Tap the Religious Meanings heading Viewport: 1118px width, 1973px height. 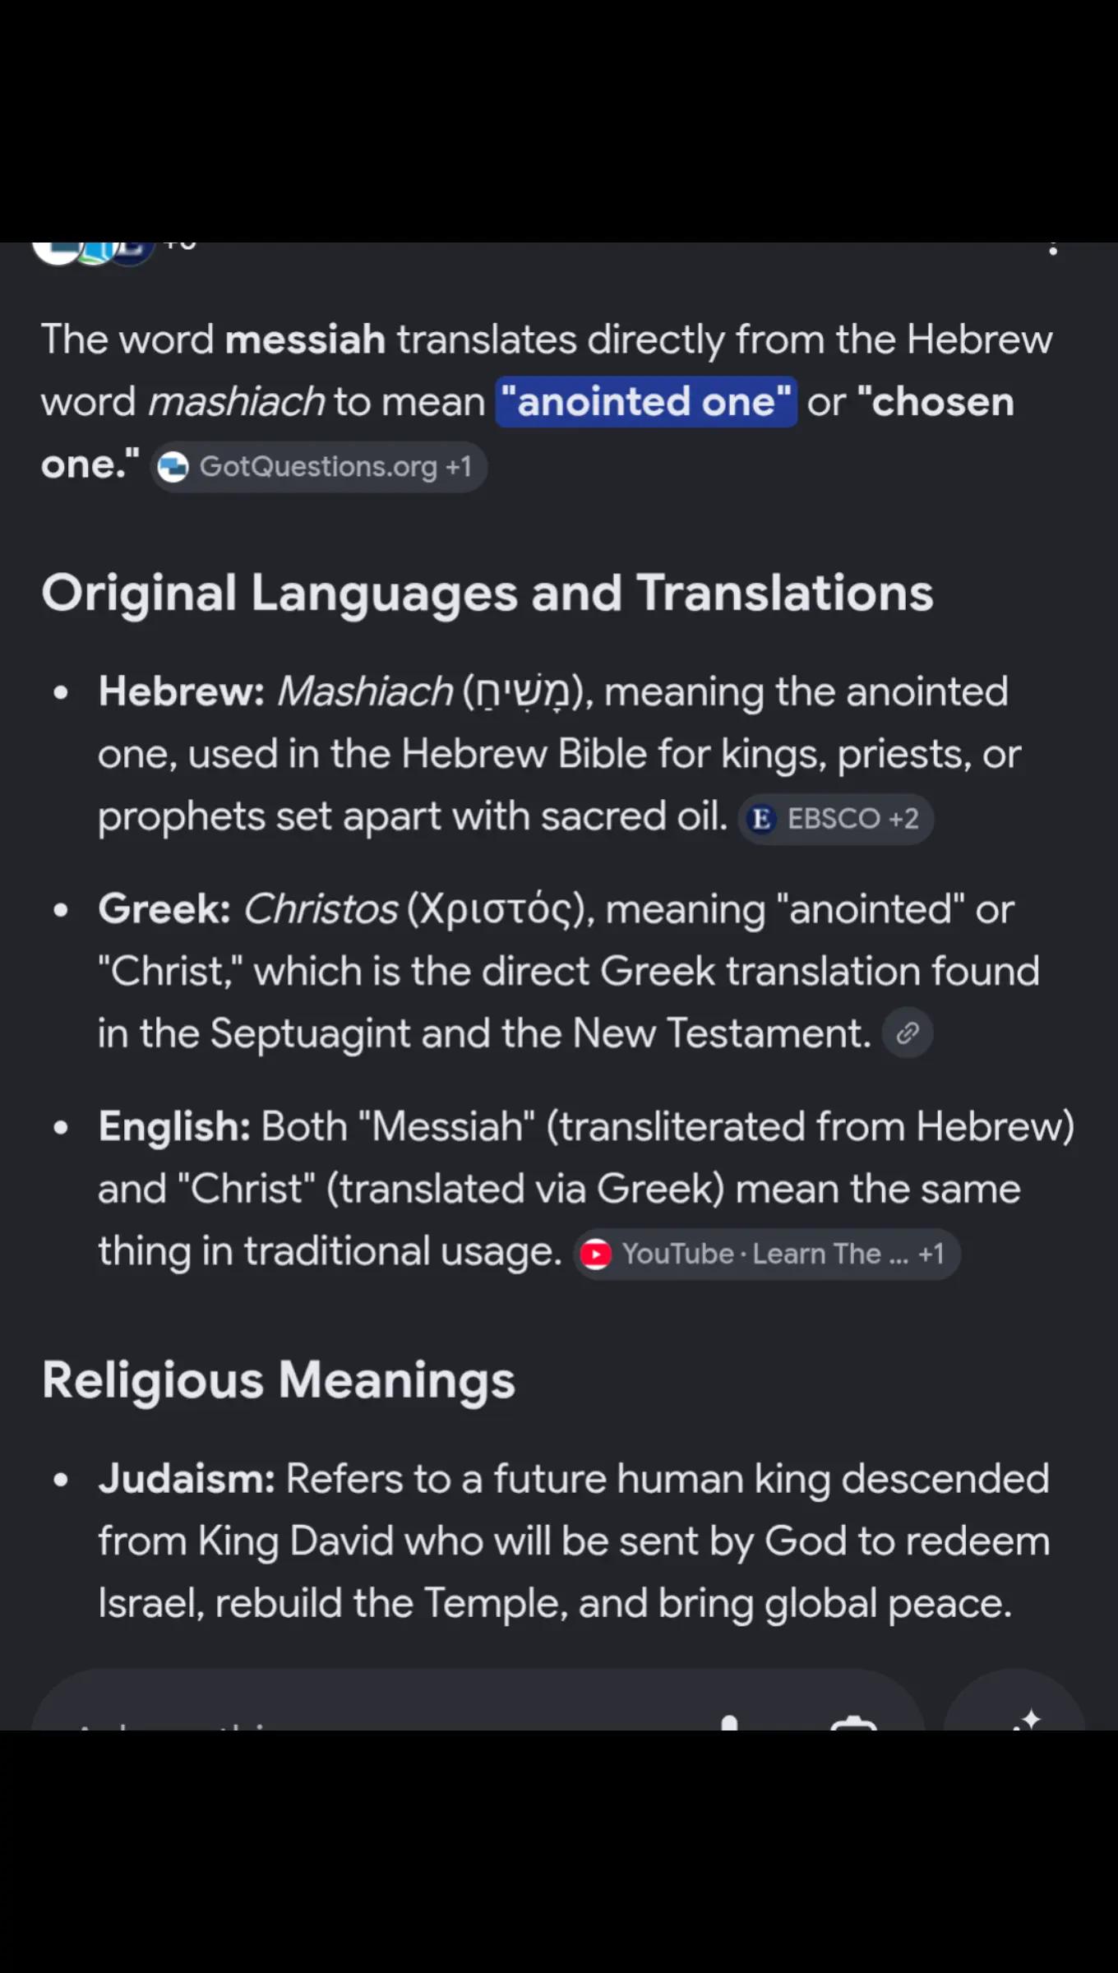pos(279,1379)
